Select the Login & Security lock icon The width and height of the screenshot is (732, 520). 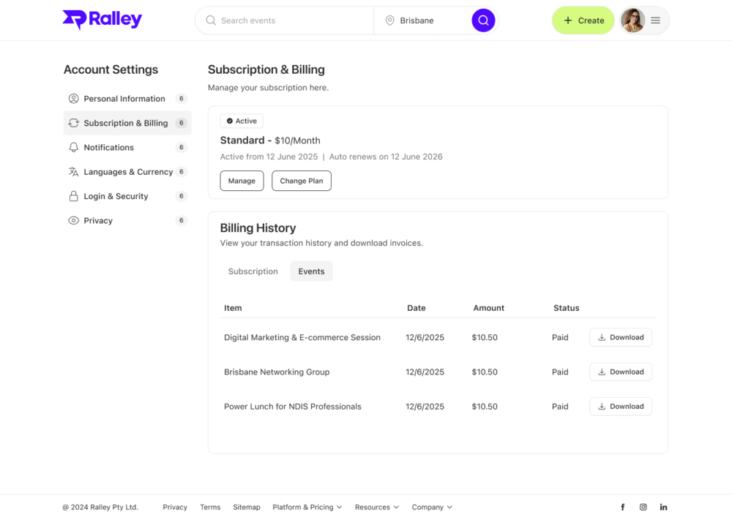tap(73, 196)
